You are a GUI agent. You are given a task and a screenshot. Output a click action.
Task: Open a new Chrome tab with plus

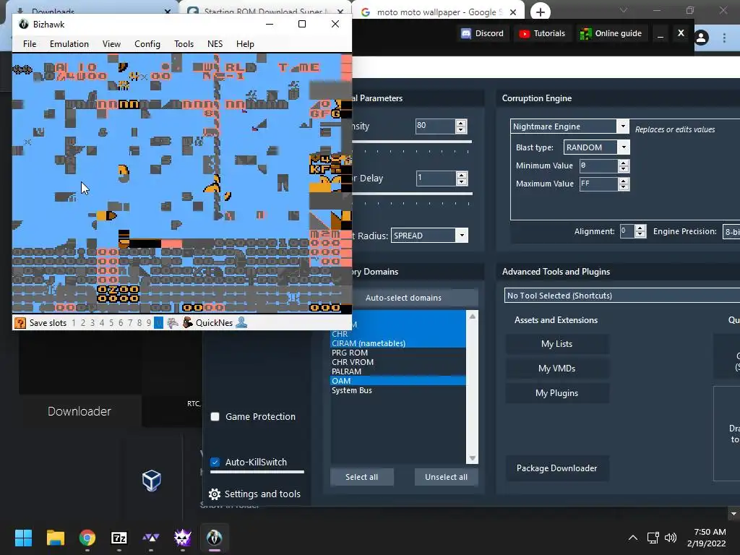coord(541,12)
